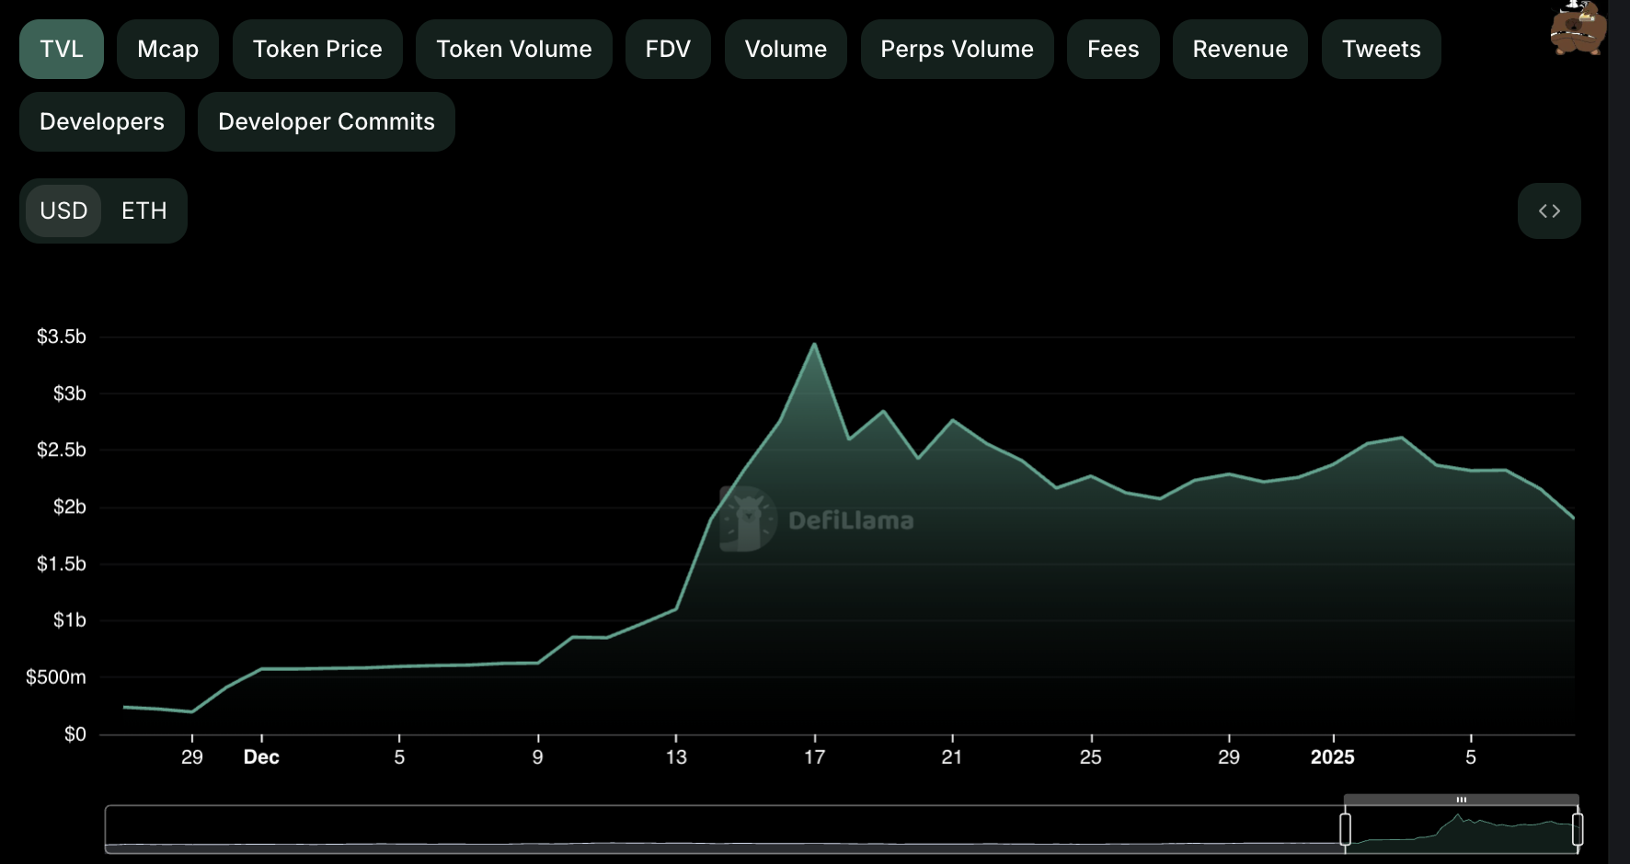
Task: Show Developer Commits on chart
Action: click(x=327, y=122)
